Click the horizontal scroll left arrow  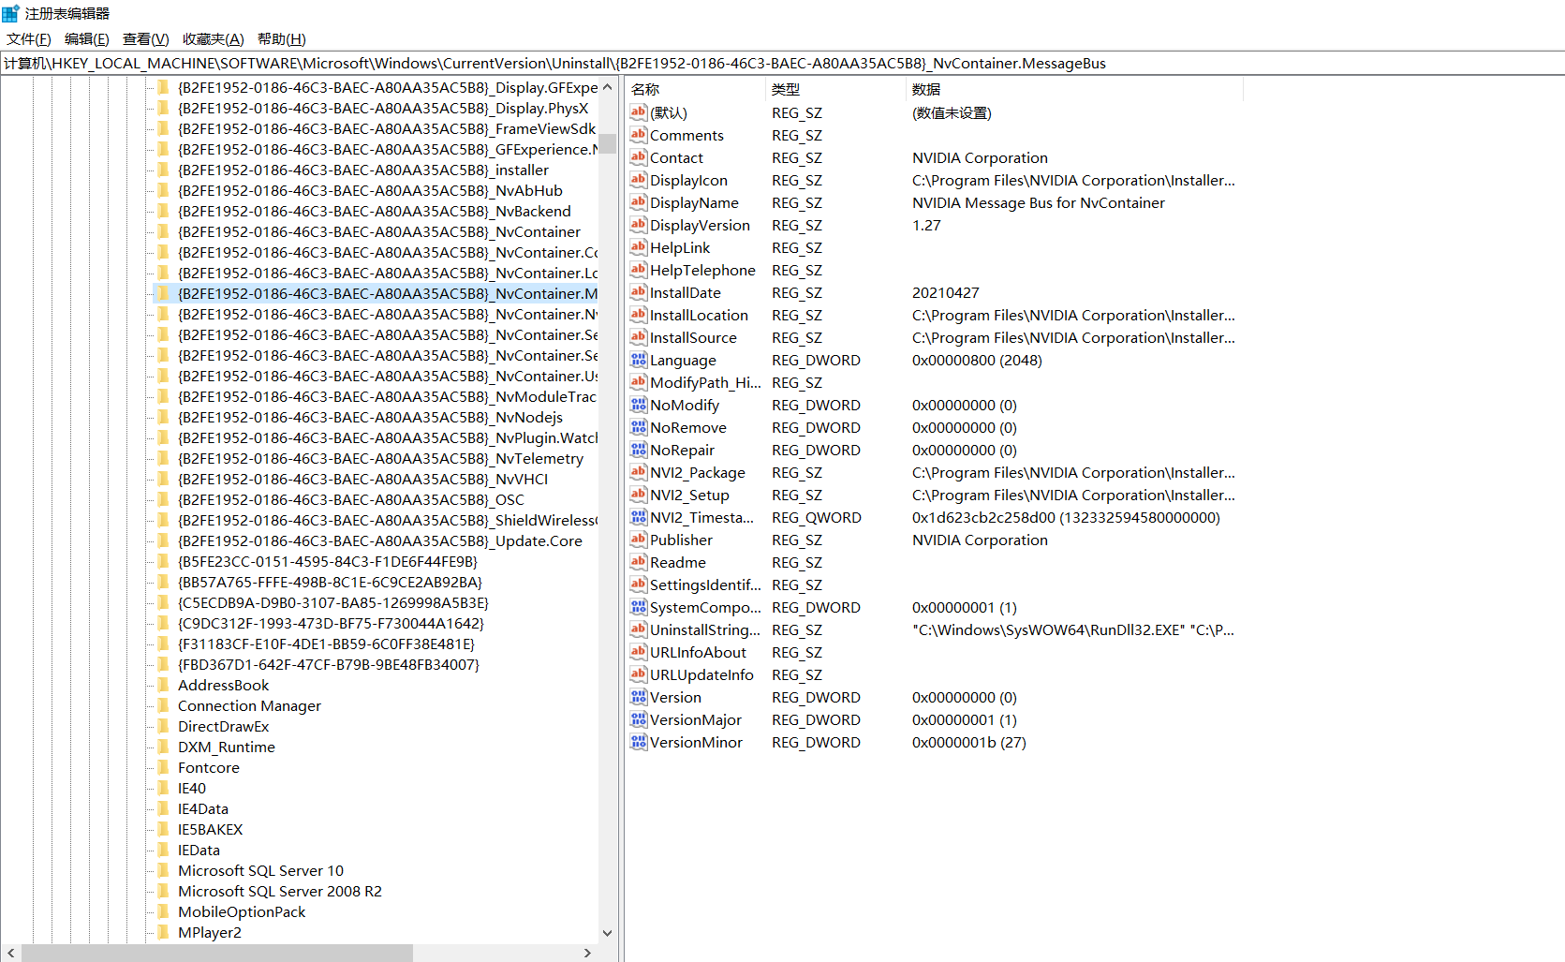point(10,953)
